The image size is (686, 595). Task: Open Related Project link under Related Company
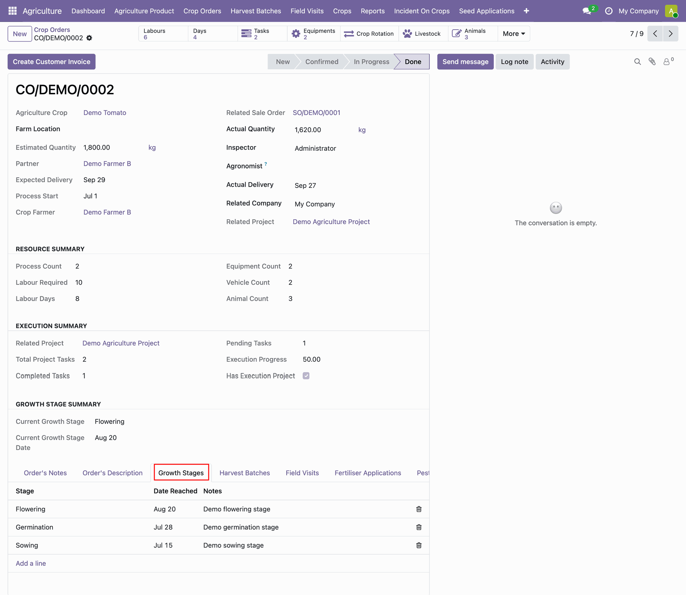(x=331, y=222)
